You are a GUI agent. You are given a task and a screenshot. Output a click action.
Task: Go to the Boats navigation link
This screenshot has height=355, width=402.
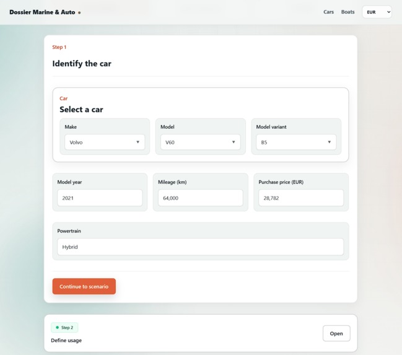coord(347,12)
